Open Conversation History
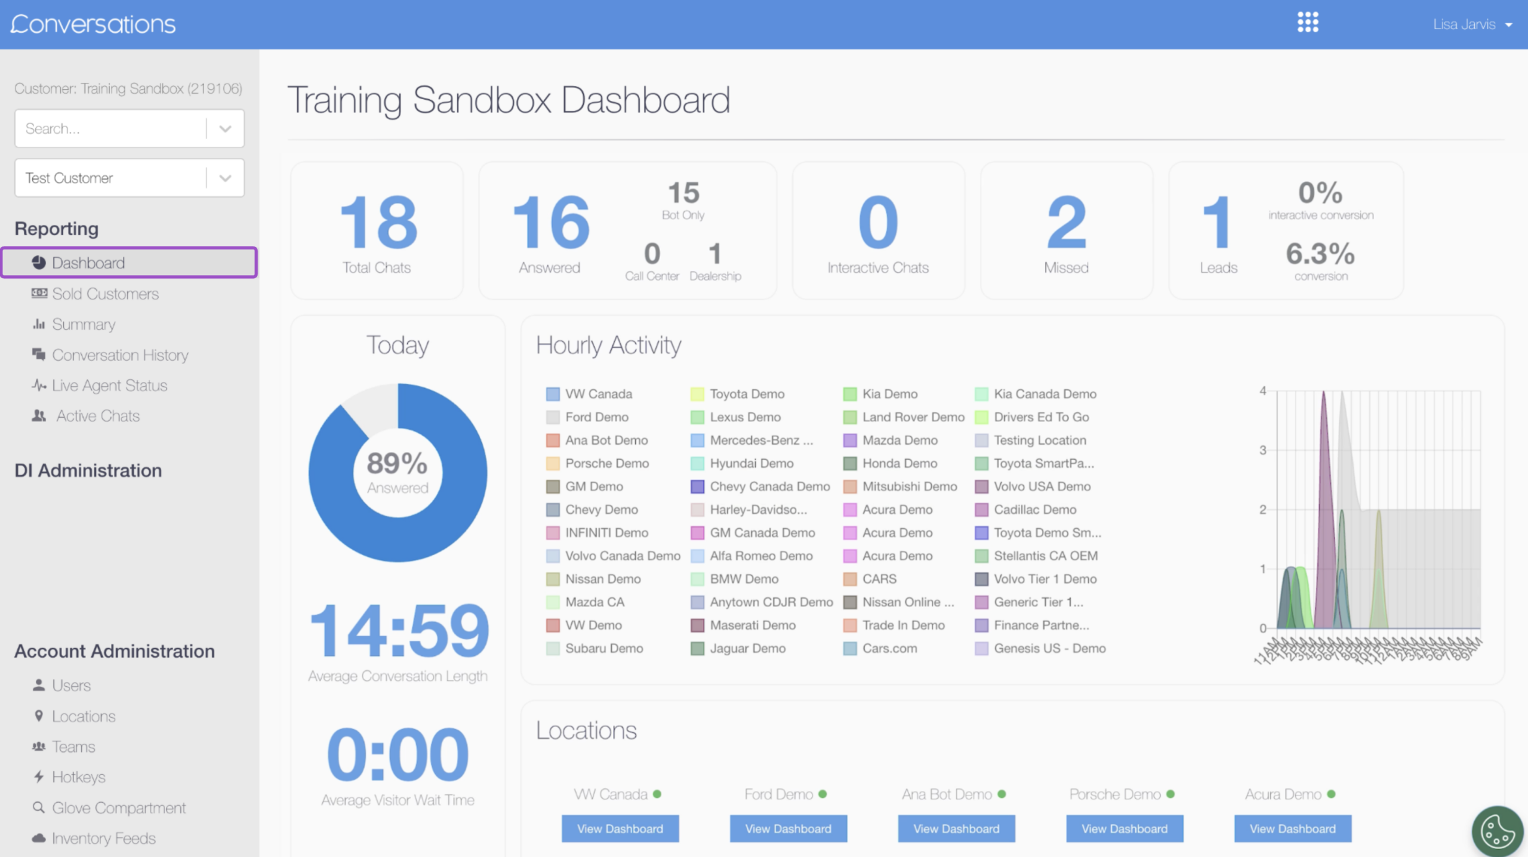Screen dimensions: 1528x857 [120, 355]
